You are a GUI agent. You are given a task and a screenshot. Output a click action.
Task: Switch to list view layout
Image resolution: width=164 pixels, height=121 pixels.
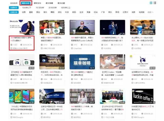[155, 3]
